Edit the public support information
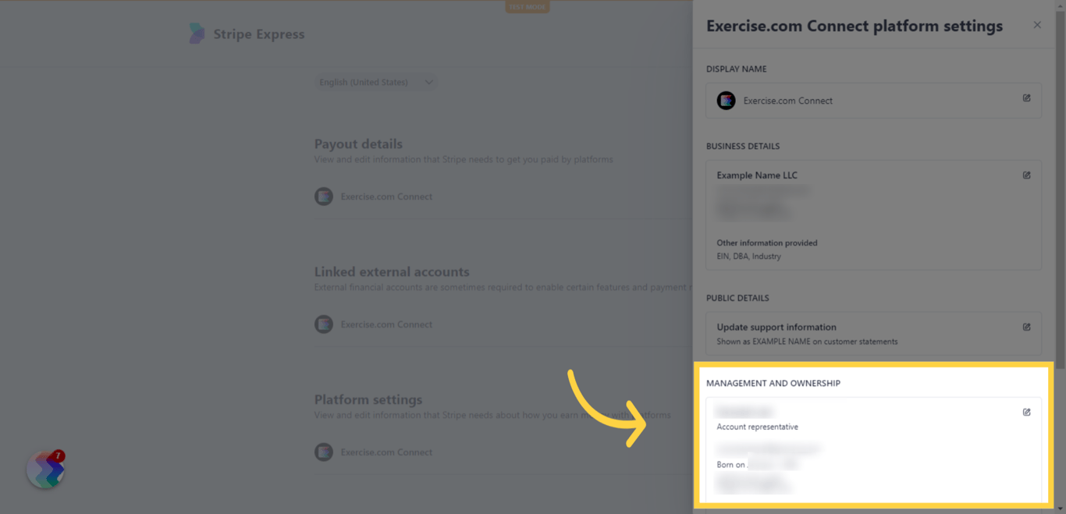 click(x=1026, y=327)
